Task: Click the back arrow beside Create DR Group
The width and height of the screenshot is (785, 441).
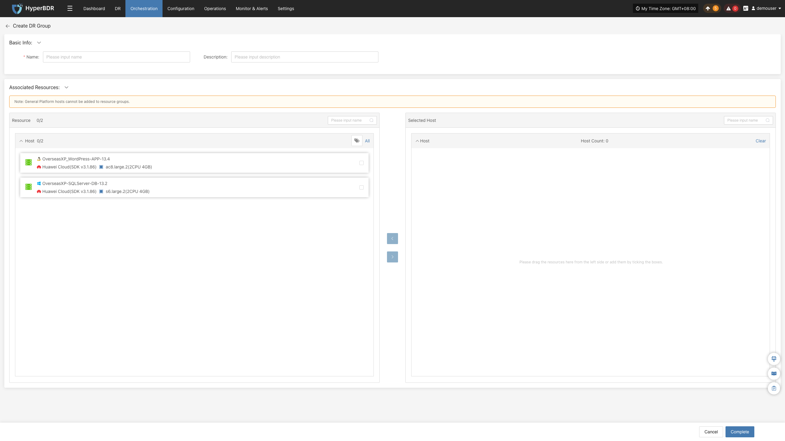Action: [8, 26]
